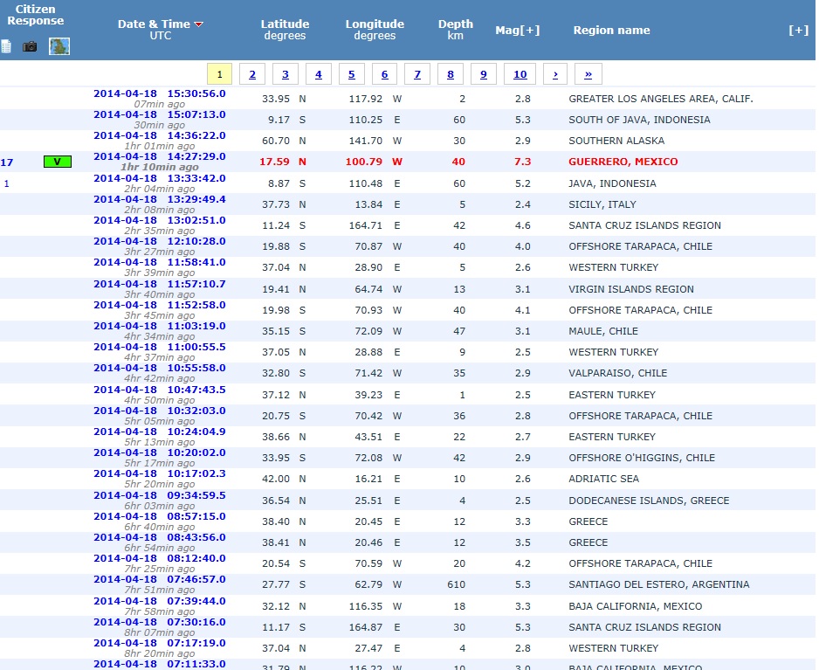Jump to page 5 of the list
The width and height of the screenshot is (819, 670).
(351, 74)
